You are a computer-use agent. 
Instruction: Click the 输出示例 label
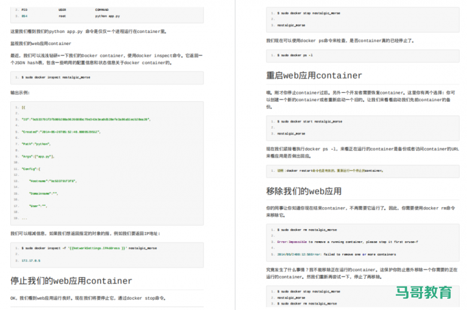[20, 93]
